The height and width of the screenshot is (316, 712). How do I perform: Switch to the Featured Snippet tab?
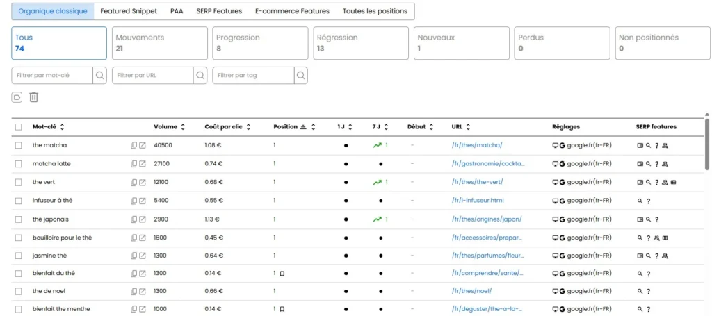point(129,11)
